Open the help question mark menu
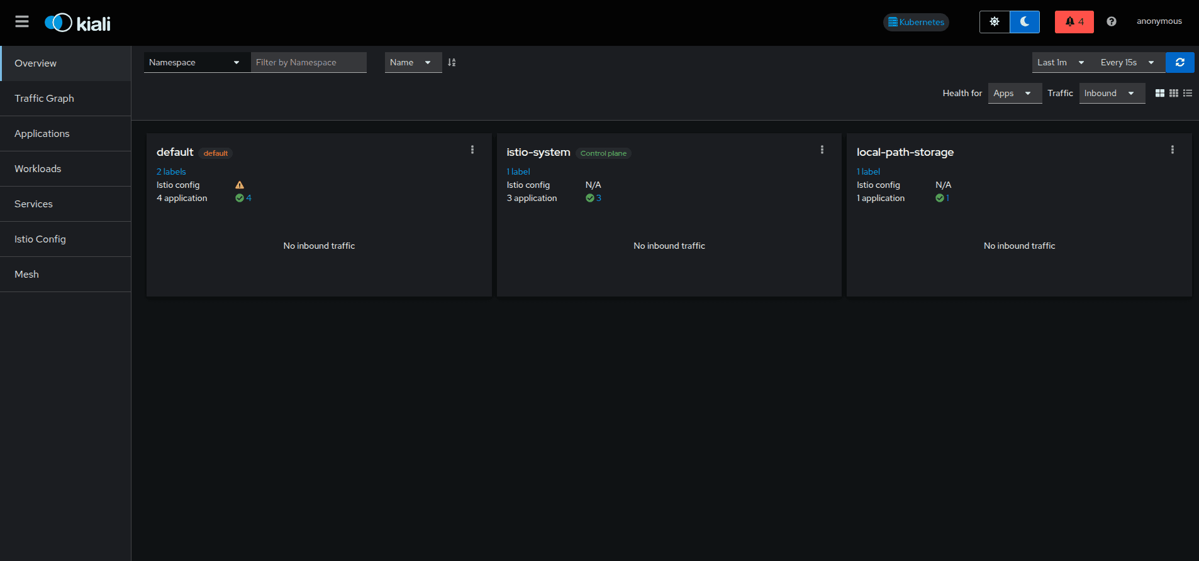Image resolution: width=1199 pixels, height=561 pixels. tap(1112, 21)
